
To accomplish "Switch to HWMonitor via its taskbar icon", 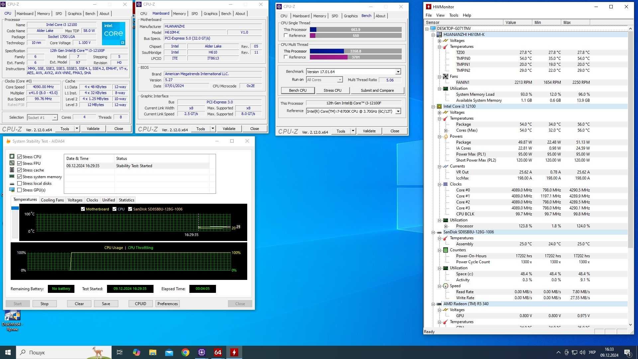I will (x=234, y=352).
